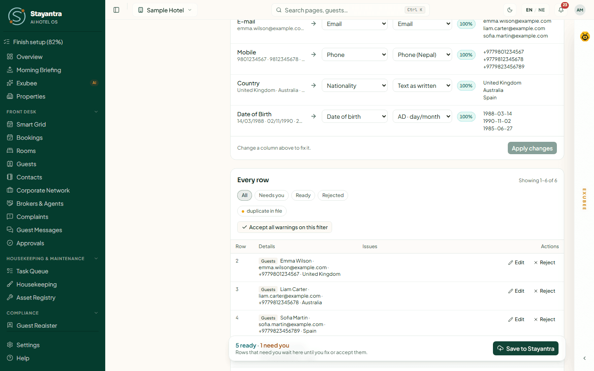594x371 pixels.
Task: Open the AM user avatar
Action: pyautogui.click(x=580, y=10)
